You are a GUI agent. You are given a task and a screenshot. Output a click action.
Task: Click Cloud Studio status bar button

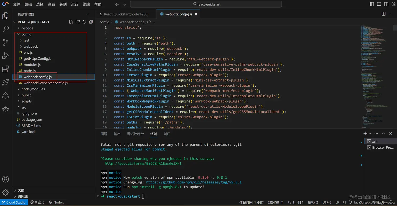[x=13, y=202]
